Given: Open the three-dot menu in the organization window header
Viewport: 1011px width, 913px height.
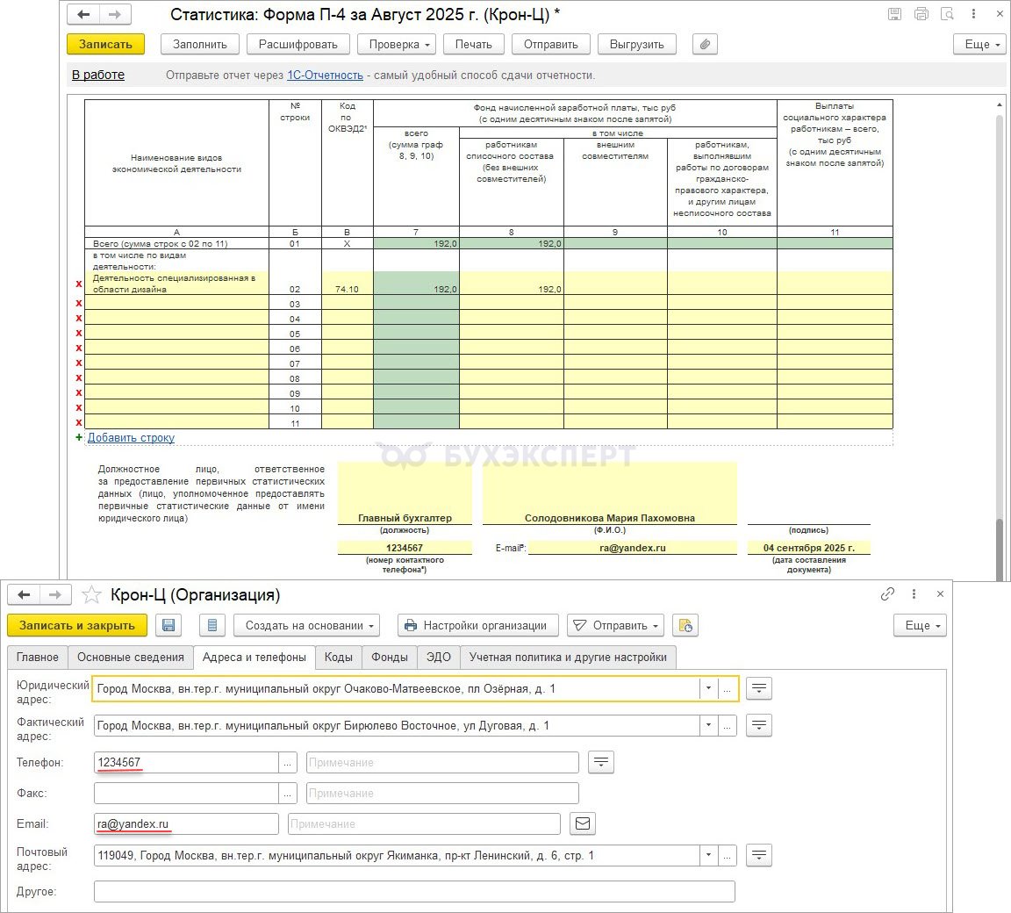Looking at the screenshot, I should pos(914,593).
